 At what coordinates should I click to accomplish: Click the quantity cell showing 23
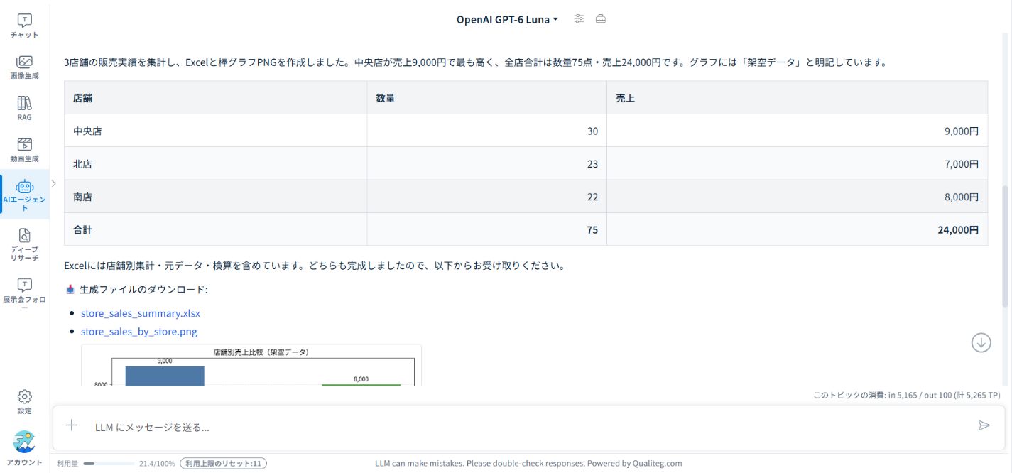click(486, 164)
